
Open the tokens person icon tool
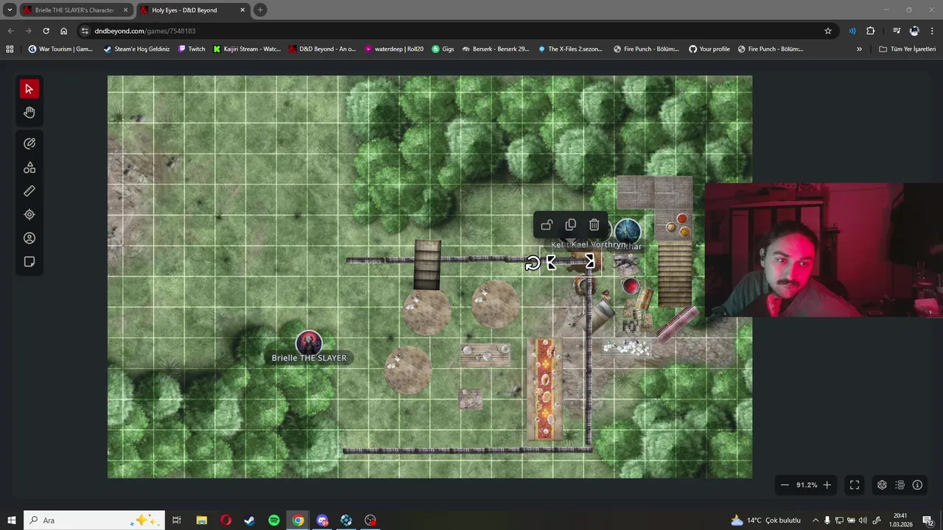29,239
